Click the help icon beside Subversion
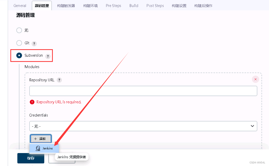 pos(48,56)
